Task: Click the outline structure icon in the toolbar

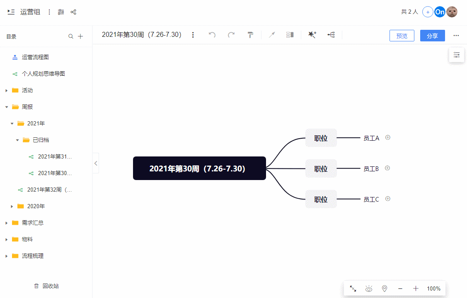Action: click(290, 35)
